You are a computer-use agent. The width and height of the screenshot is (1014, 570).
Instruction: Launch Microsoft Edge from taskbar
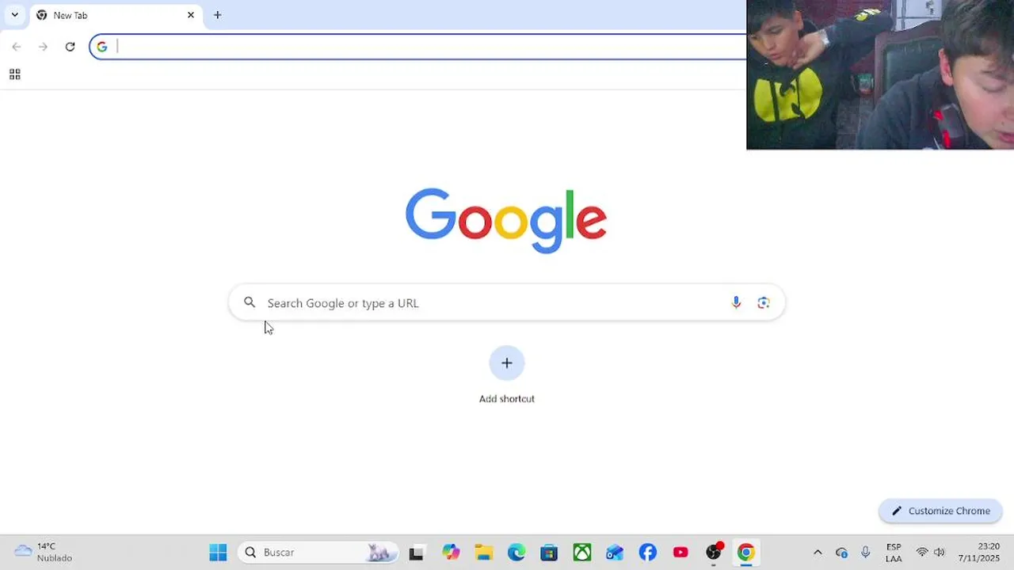tap(517, 553)
